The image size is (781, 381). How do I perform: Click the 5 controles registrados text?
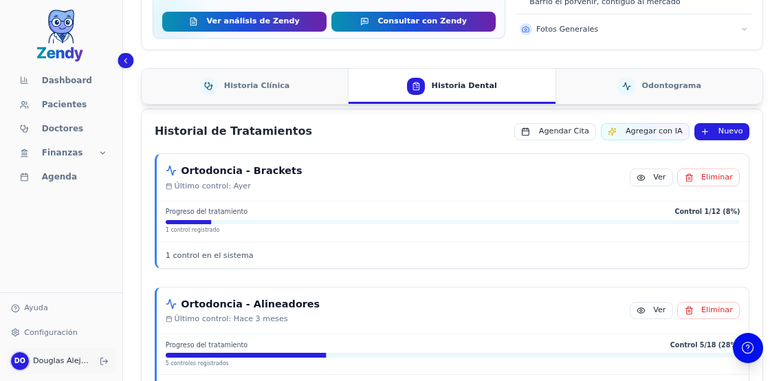pyautogui.click(x=197, y=363)
